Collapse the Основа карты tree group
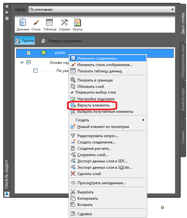This screenshot has height=218, width=187. (22, 63)
